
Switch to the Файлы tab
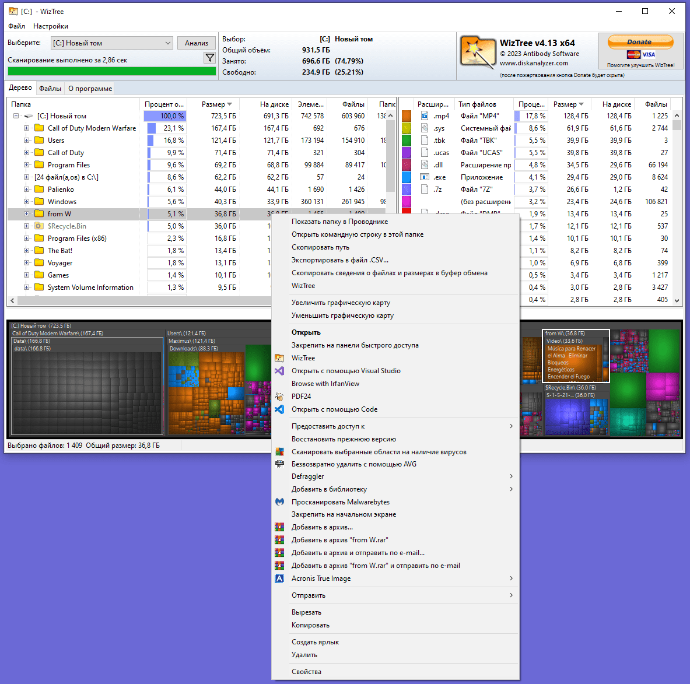[50, 89]
